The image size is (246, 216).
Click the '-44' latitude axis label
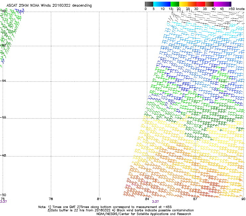point(3,81)
